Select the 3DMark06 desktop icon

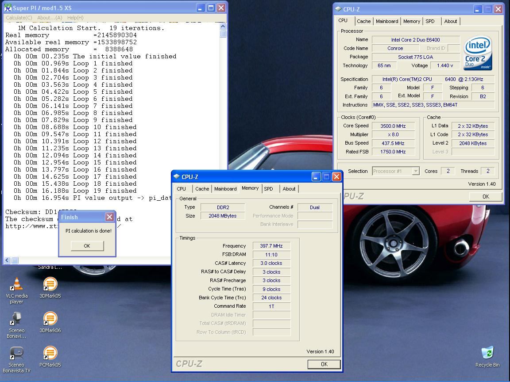(50, 322)
